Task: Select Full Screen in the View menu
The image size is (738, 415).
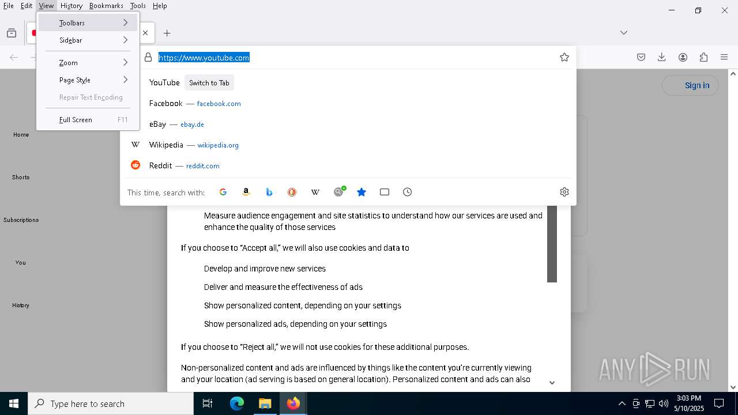Action: click(88, 119)
